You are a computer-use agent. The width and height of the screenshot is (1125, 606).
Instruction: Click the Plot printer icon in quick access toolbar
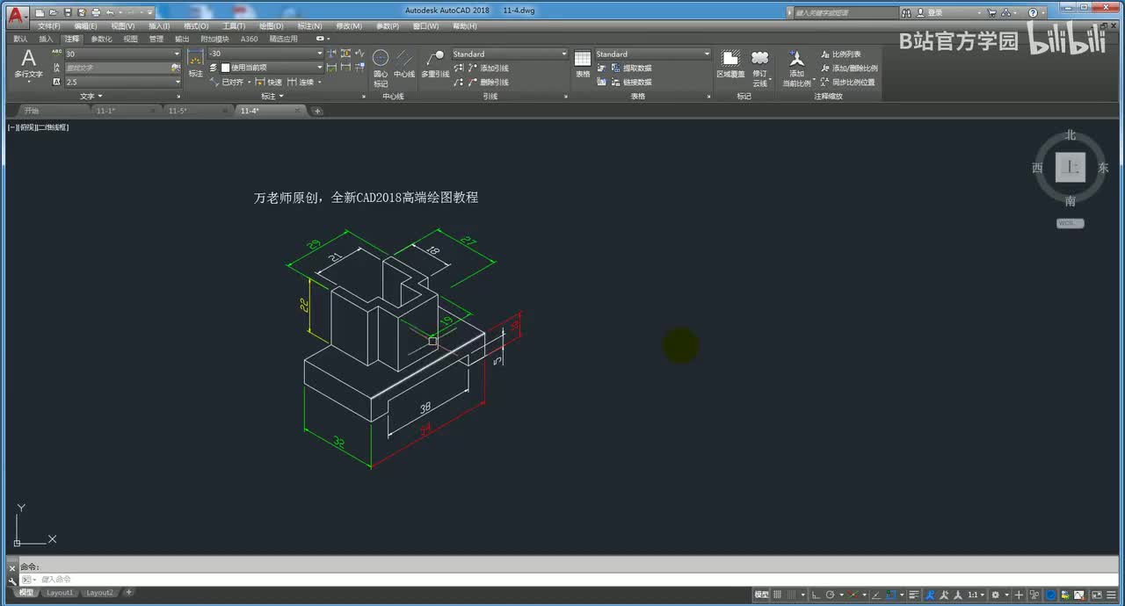tap(95, 13)
